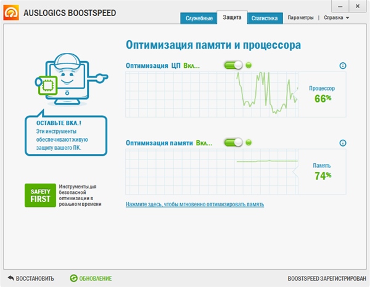This screenshot has height=287, width=370.
Task: Expand the Справка dropdown menu
Action: (337, 18)
